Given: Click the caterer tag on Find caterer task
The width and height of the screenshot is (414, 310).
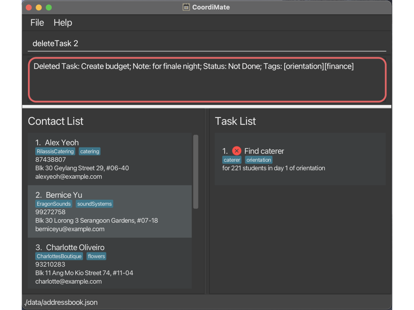Looking at the screenshot, I should 232,160.
